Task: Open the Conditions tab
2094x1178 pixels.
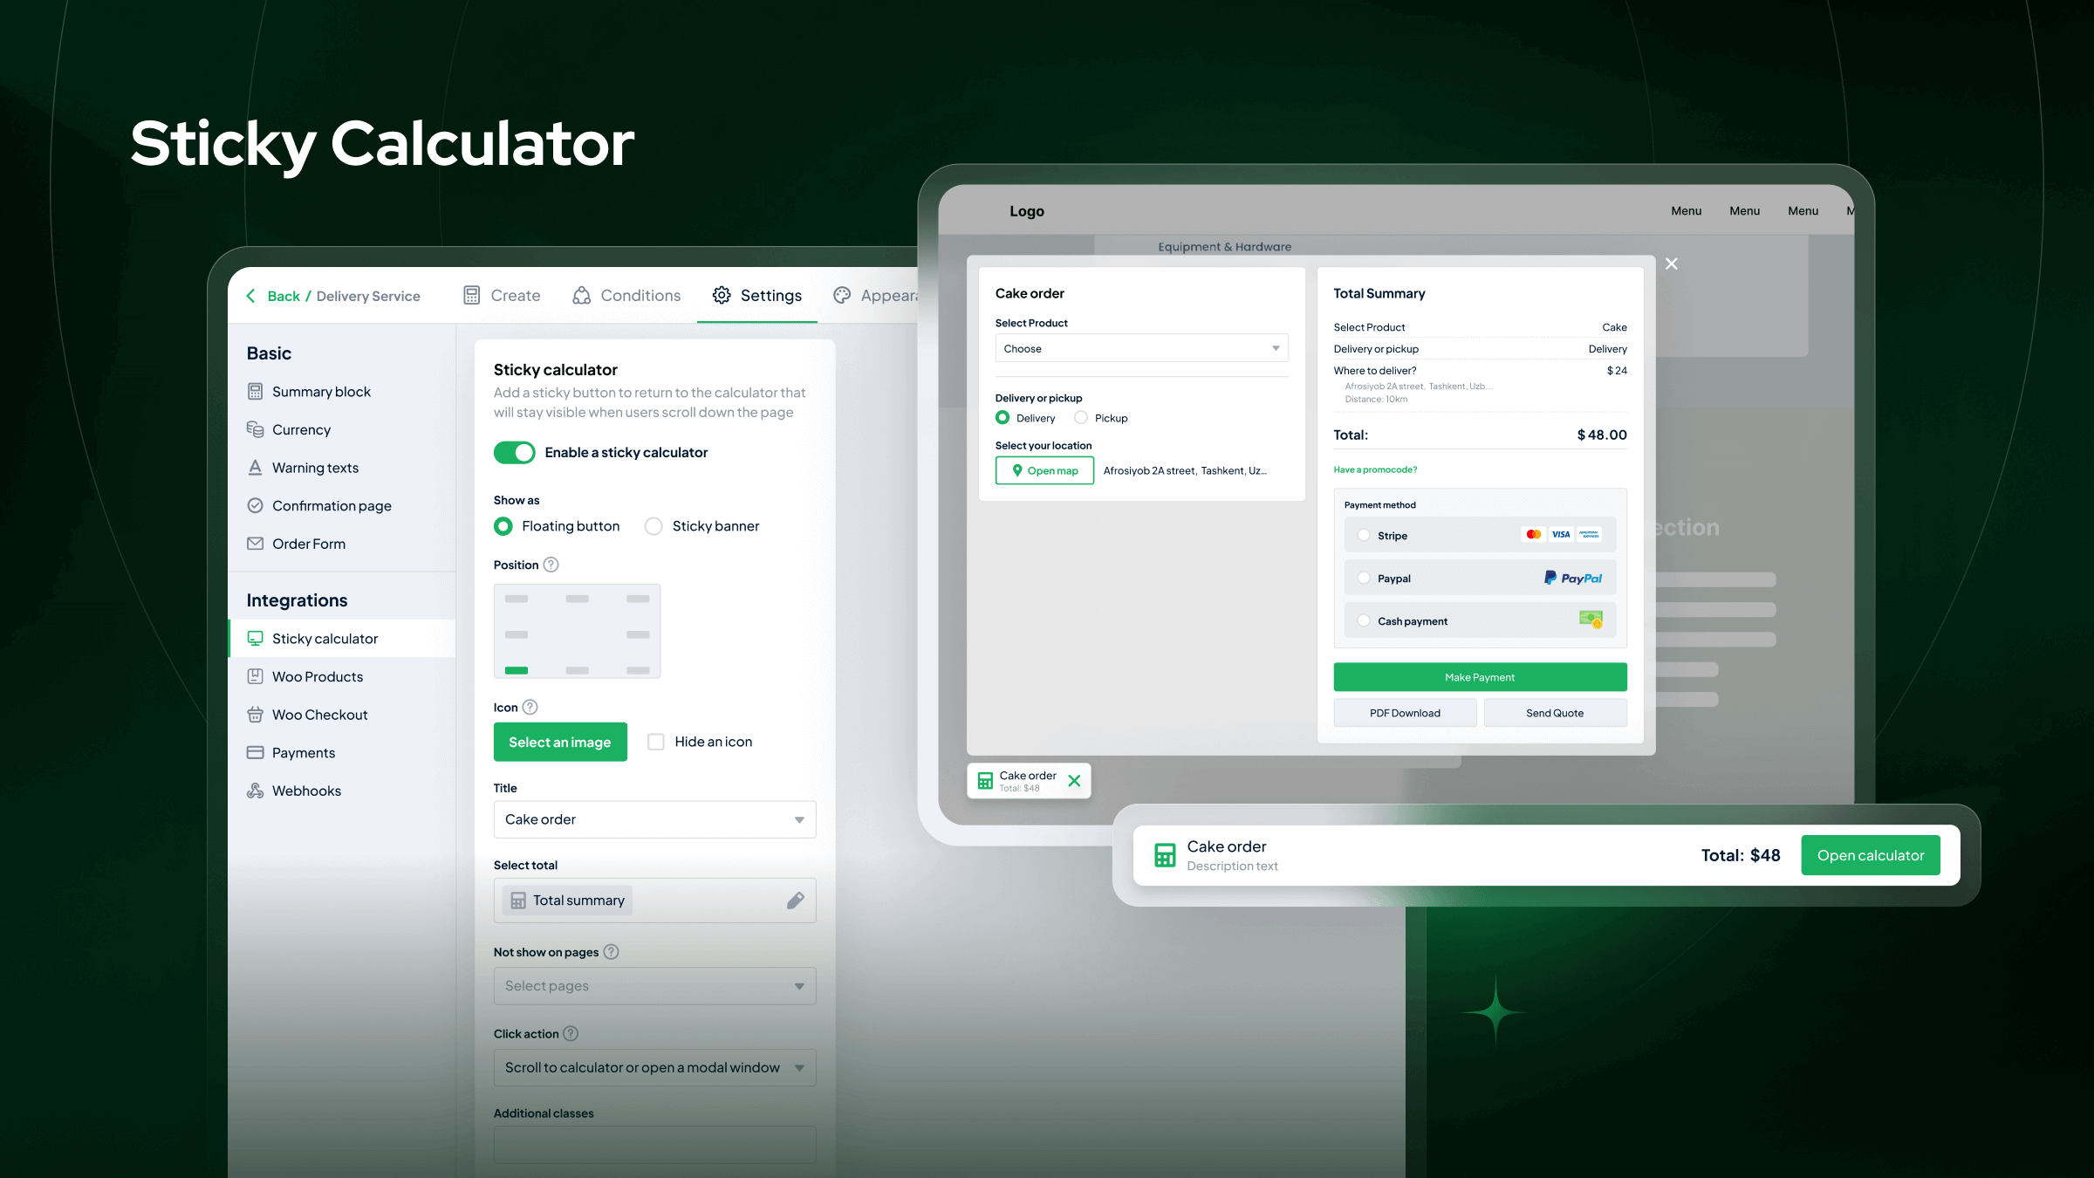Action: pos(640,295)
